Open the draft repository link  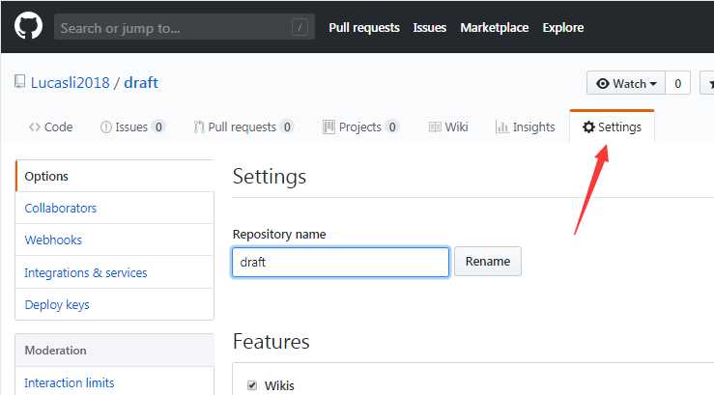pyautogui.click(x=141, y=83)
